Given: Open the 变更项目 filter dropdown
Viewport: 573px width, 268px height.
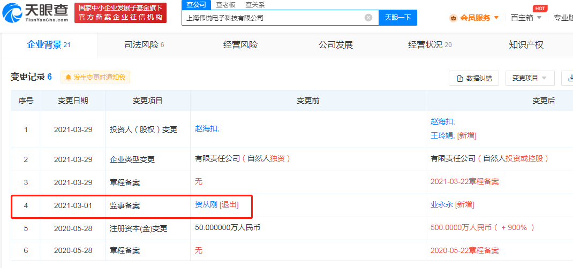Looking at the screenshot, I should (x=530, y=78).
